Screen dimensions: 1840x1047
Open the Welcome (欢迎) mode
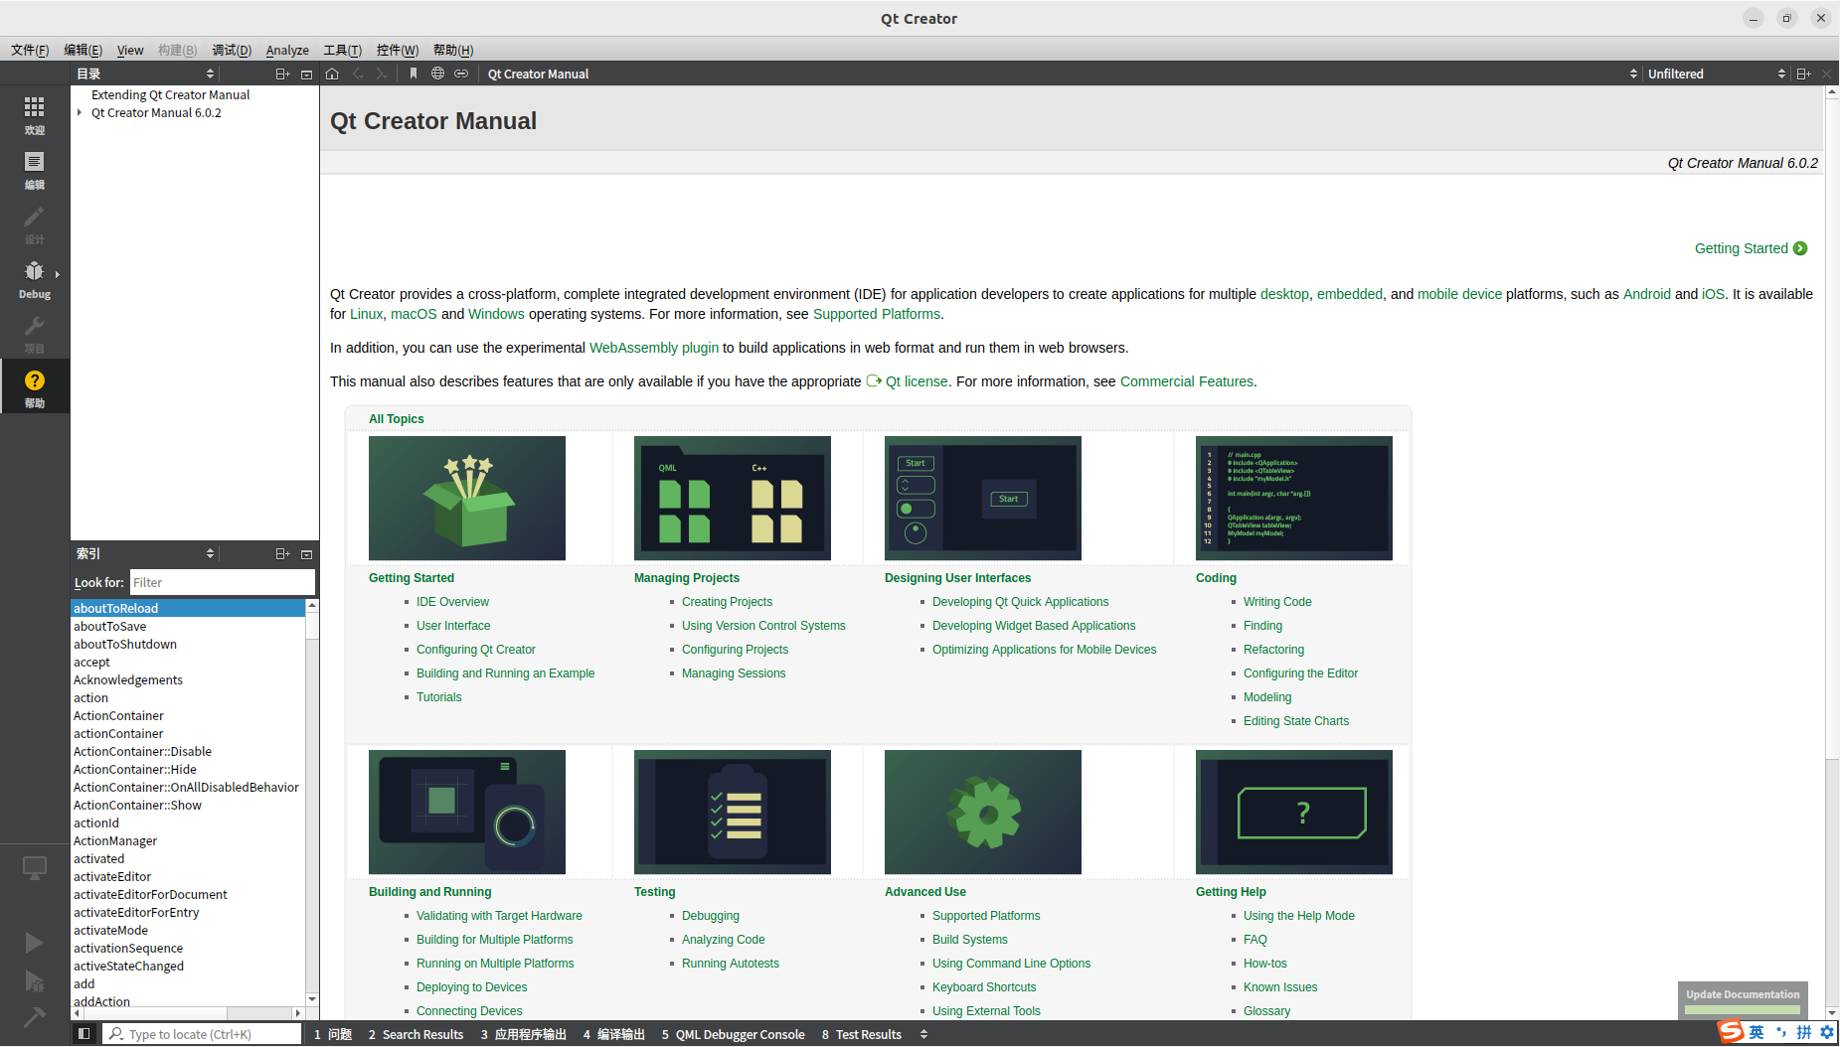click(34, 114)
